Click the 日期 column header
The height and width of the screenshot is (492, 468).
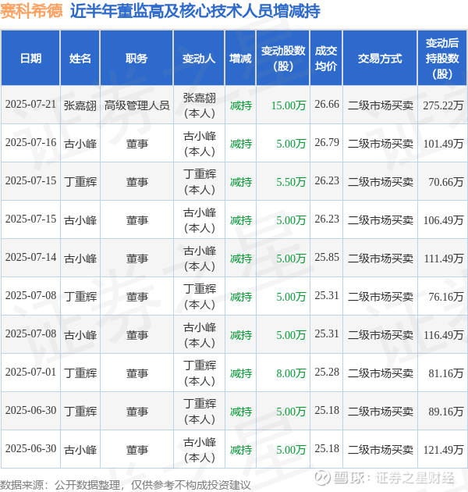30,58
